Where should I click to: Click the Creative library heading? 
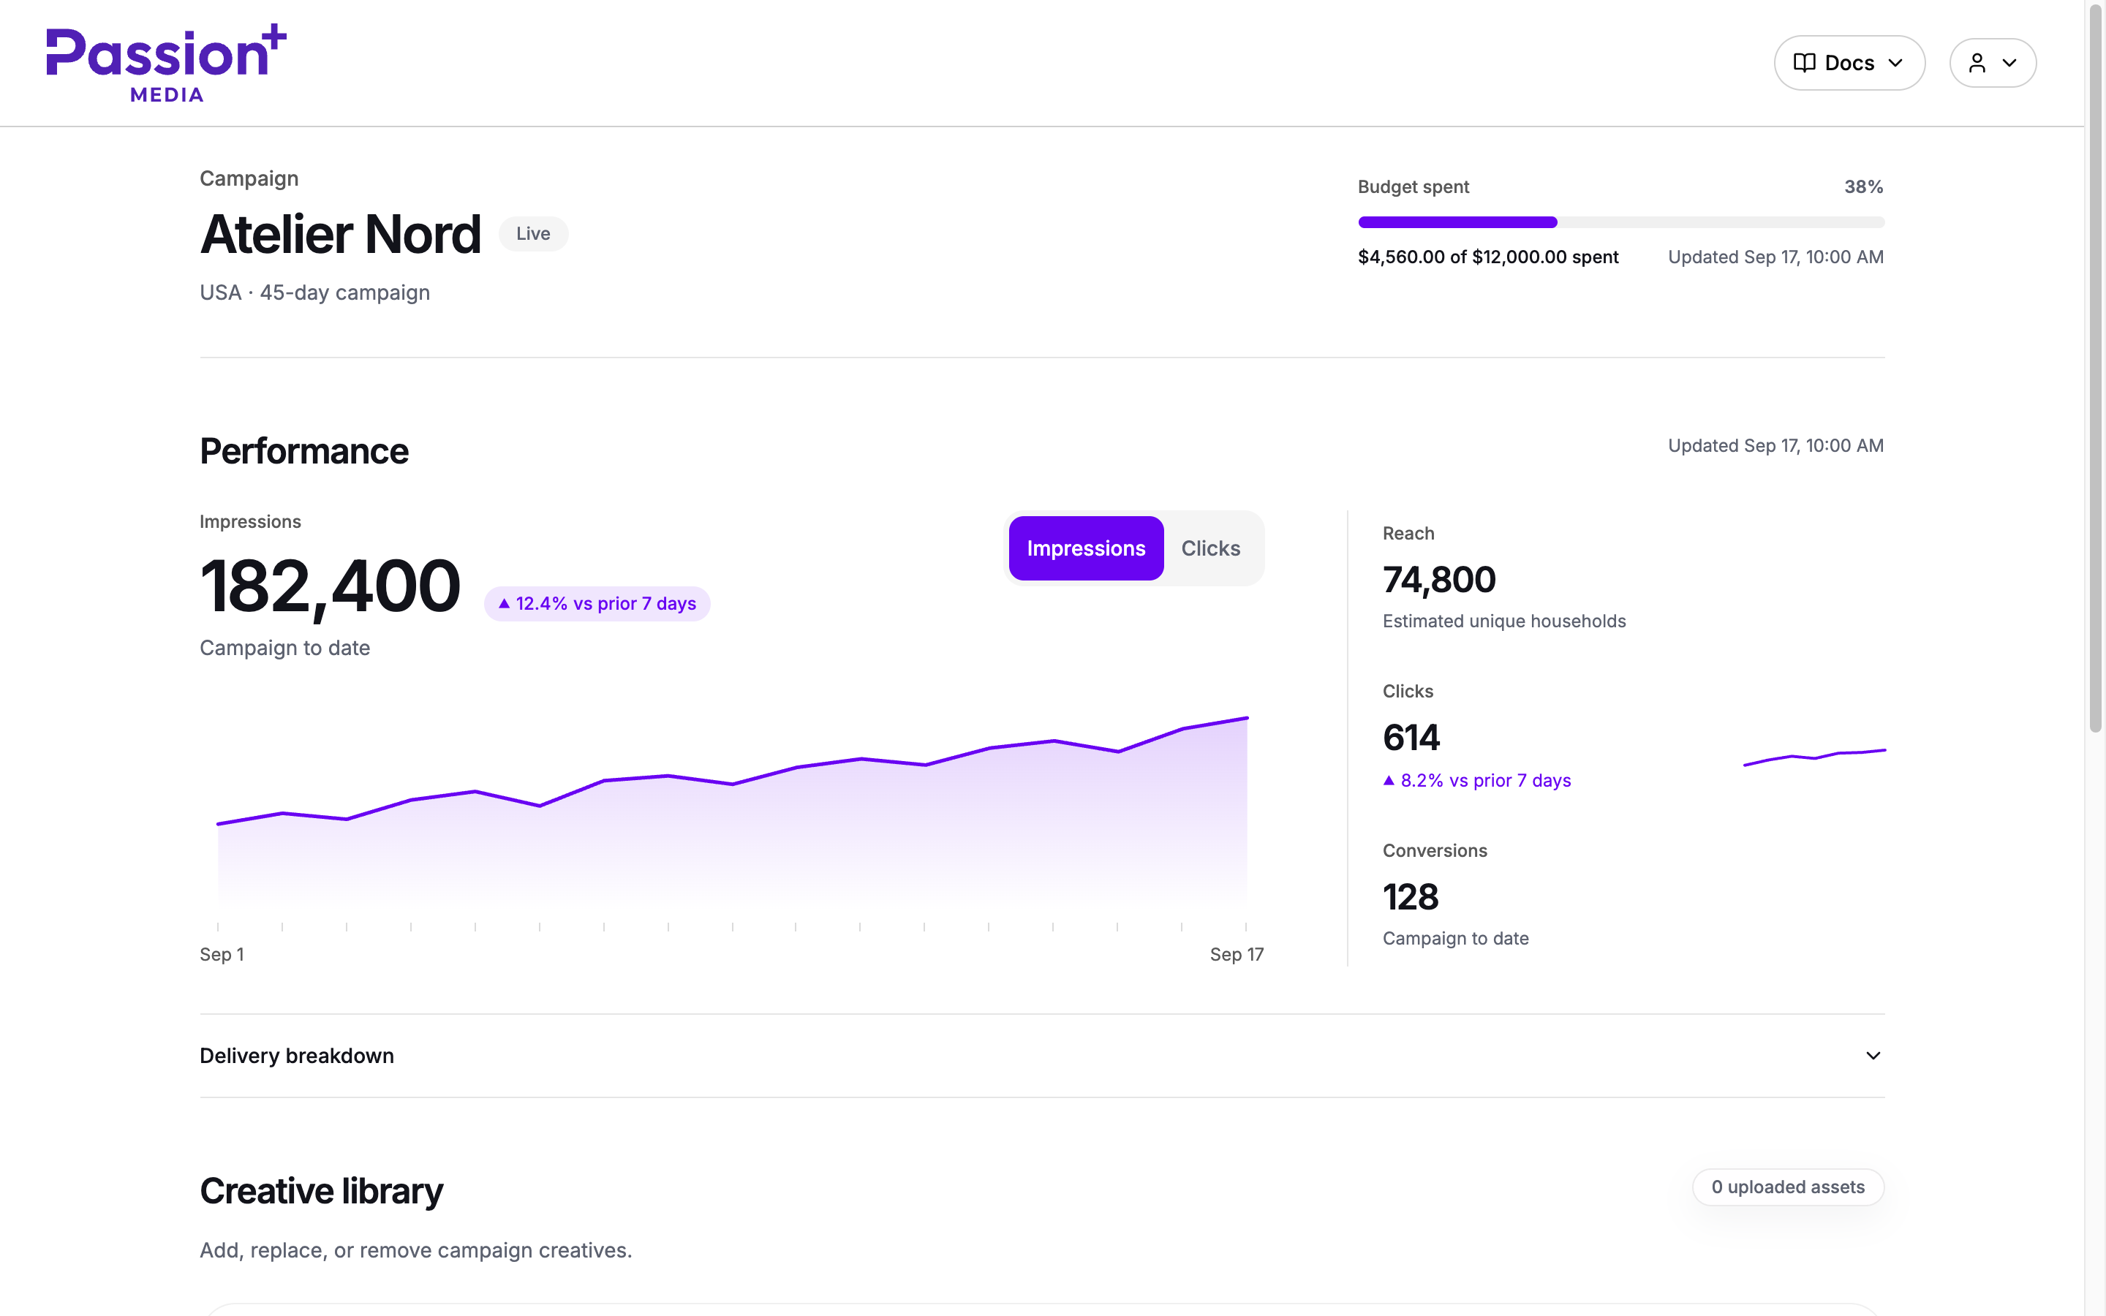click(x=321, y=1191)
